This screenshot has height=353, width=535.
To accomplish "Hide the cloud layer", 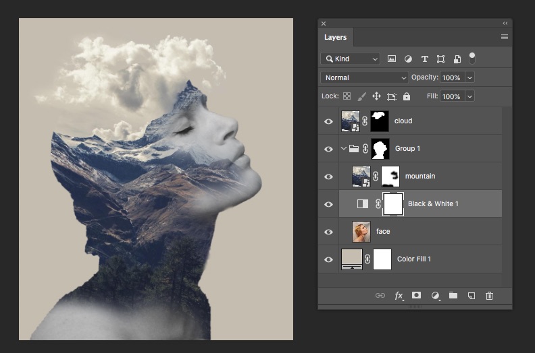I will click(329, 121).
